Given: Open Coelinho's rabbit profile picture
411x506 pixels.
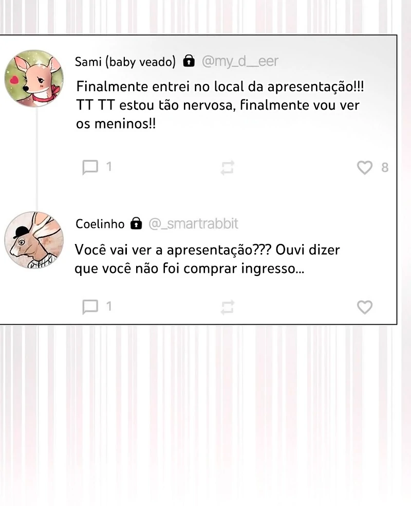Looking at the screenshot, I should 34,240.
